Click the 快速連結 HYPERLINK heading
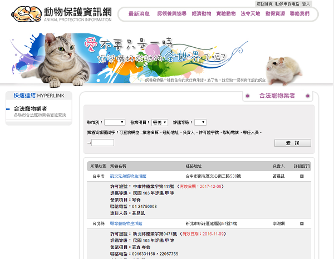The width and height of the screenshot is (334, 259). click(x=39, y=96)
